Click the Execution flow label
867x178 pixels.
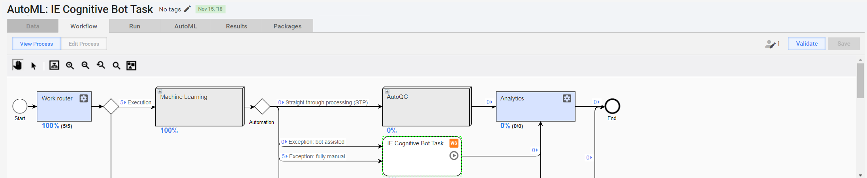click(x=139, y=102)
